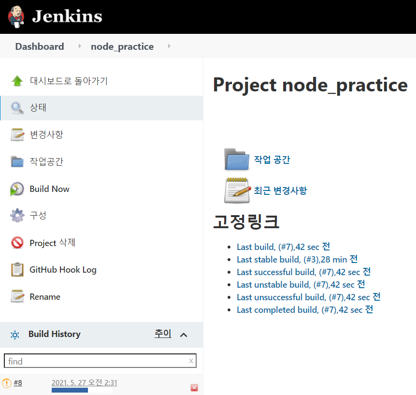
Task: Click the gear icon beside 구성
Action: [x=17, y=216]
